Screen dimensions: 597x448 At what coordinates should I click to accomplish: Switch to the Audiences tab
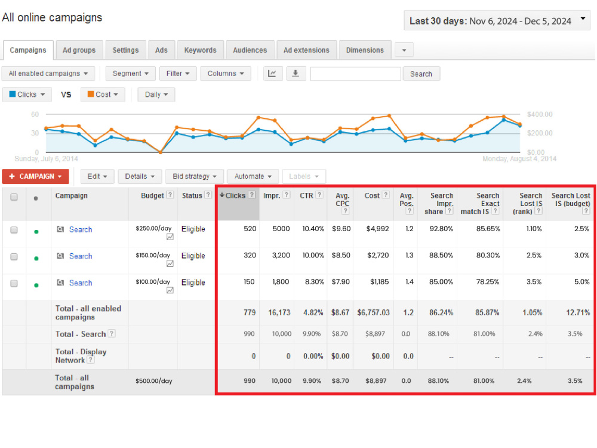(x=250, y=50)
